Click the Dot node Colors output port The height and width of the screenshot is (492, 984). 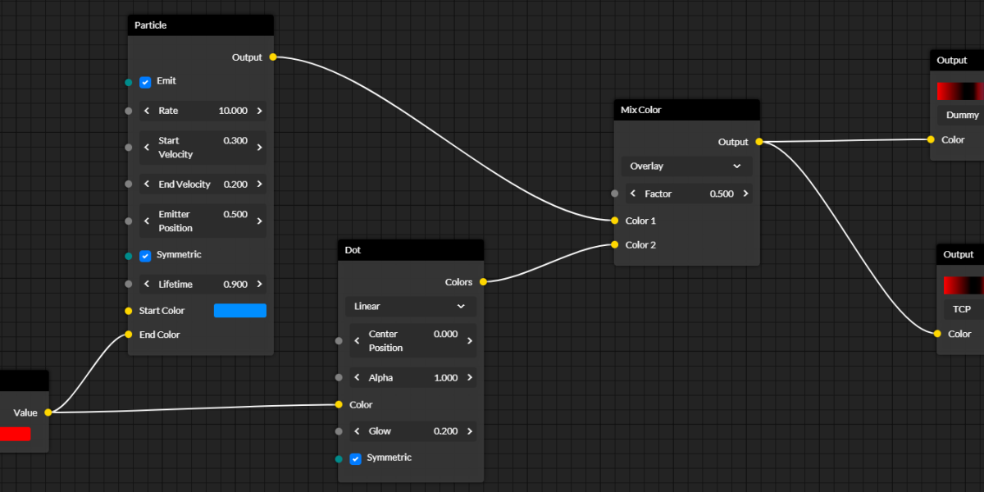(x=483, y=282)
